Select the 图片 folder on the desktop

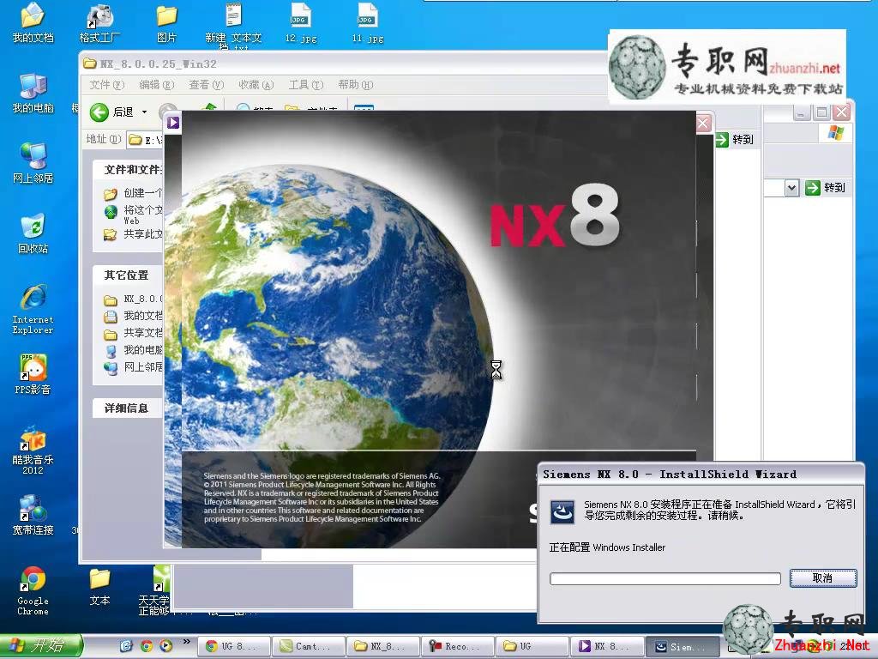point(166,22)
